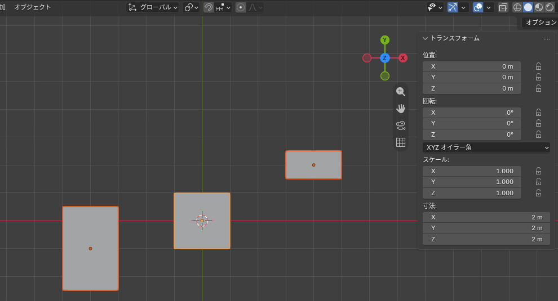Click the X axis on navigation gizmo
This screenshot has width=558, height=301.
click(x=402, y=58)
